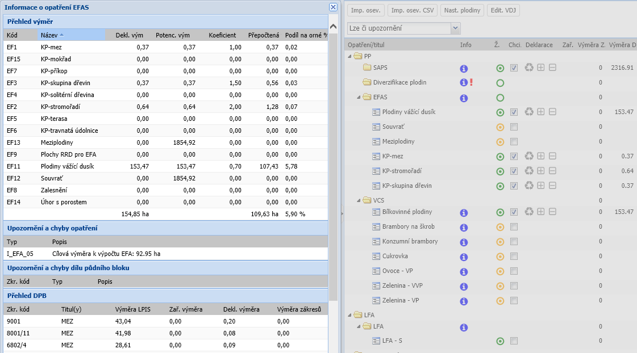Uncheck the KP-mez checkbox
This screenshot has height=353, width=637.
click(x=514, y=156)
